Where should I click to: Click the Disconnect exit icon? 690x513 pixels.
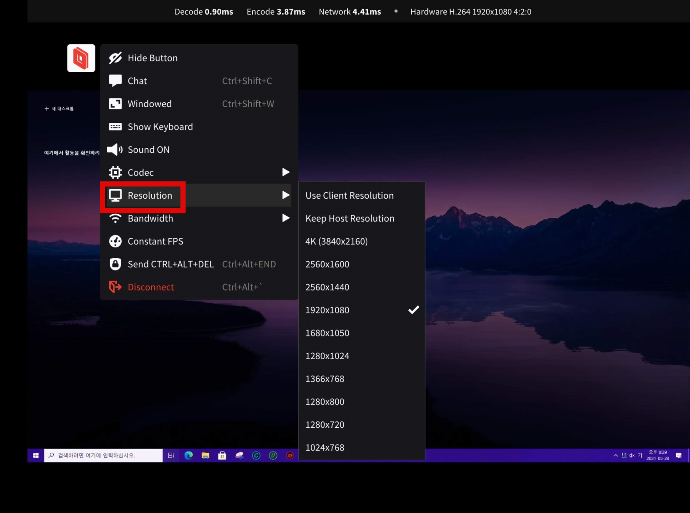pyautogui.click(x=115, y=287)
